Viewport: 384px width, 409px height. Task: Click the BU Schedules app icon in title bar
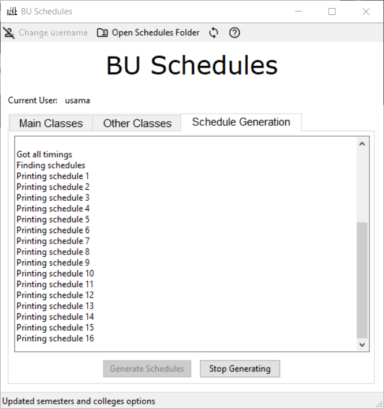pos(11,11)
